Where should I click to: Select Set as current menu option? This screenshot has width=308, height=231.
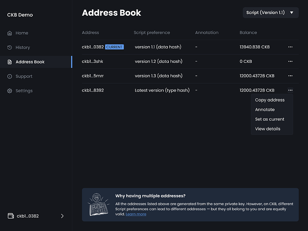coord(270,119)
